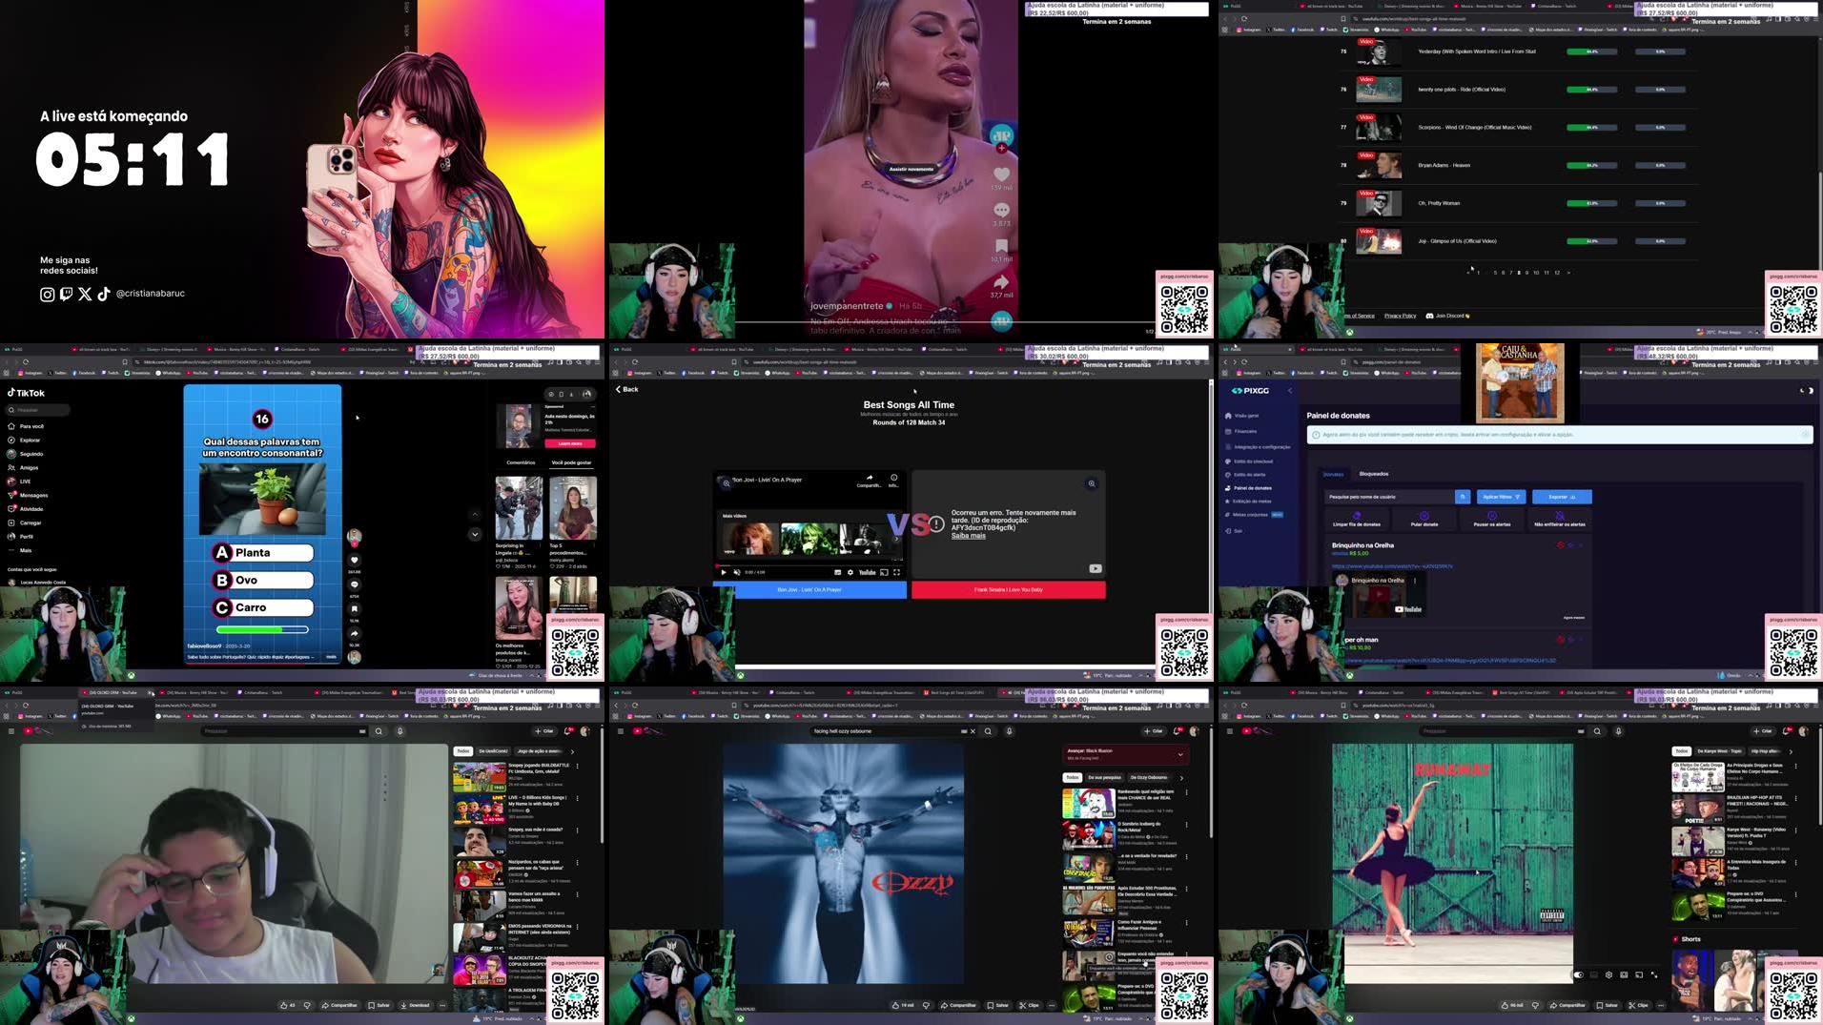Open the Saiba mais error link
The height and width of the screenshot is (1025, 1823).
(969, 537)
